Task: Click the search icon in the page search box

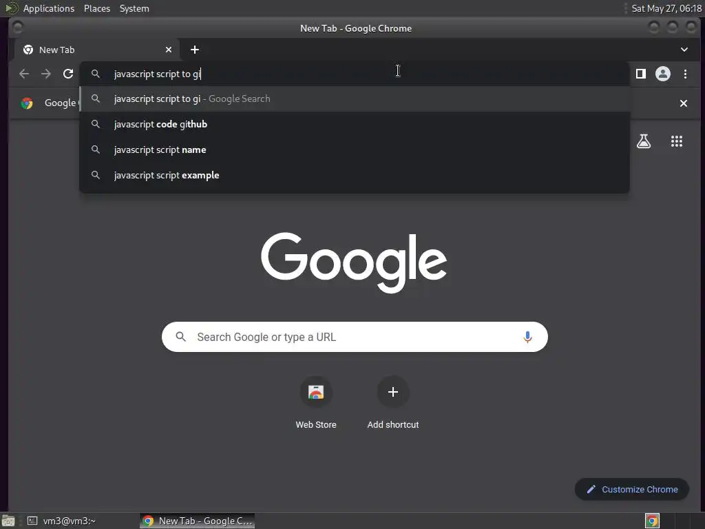Action: 181,336
